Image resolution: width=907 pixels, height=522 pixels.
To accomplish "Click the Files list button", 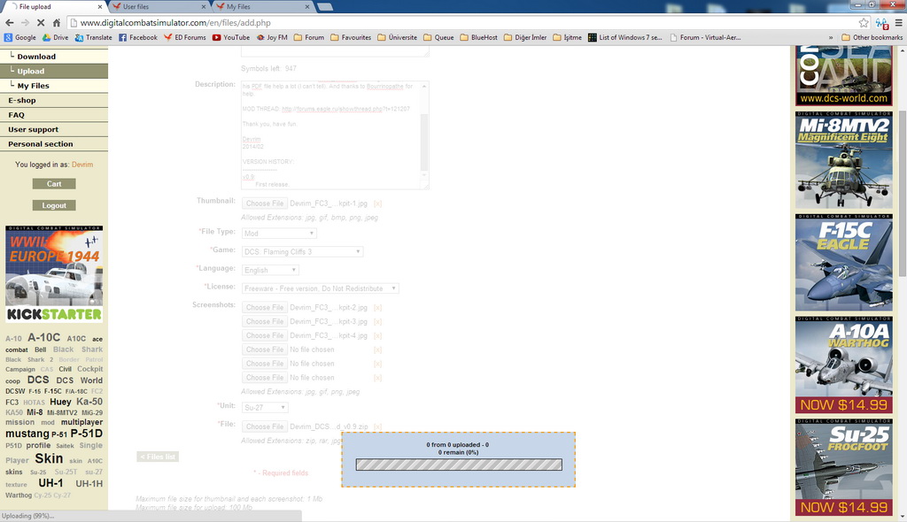I will pyautogui.click(x=158, y=457).
